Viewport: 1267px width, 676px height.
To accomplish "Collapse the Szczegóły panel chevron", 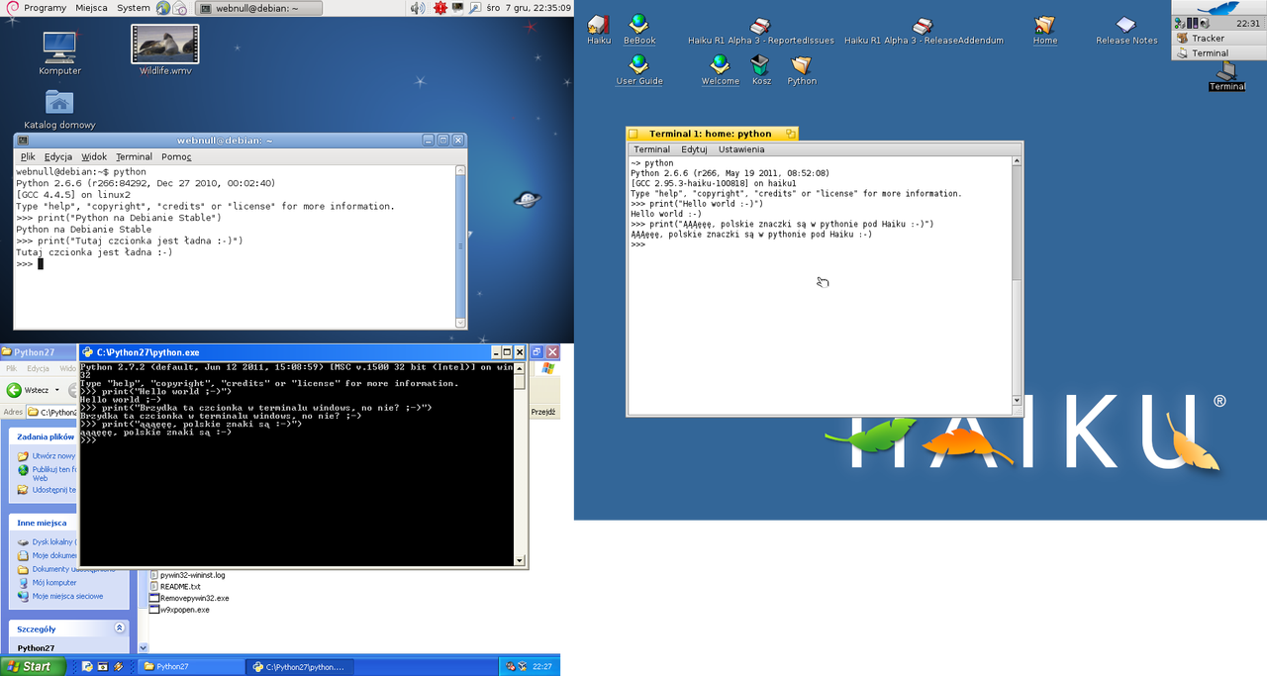I will pyautogui.click(x=120, y=628).
